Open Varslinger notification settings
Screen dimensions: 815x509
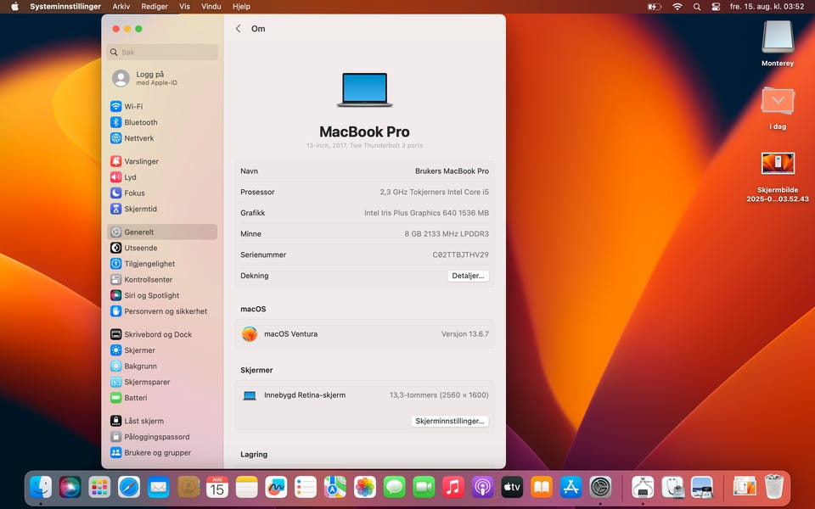(141, 161)
